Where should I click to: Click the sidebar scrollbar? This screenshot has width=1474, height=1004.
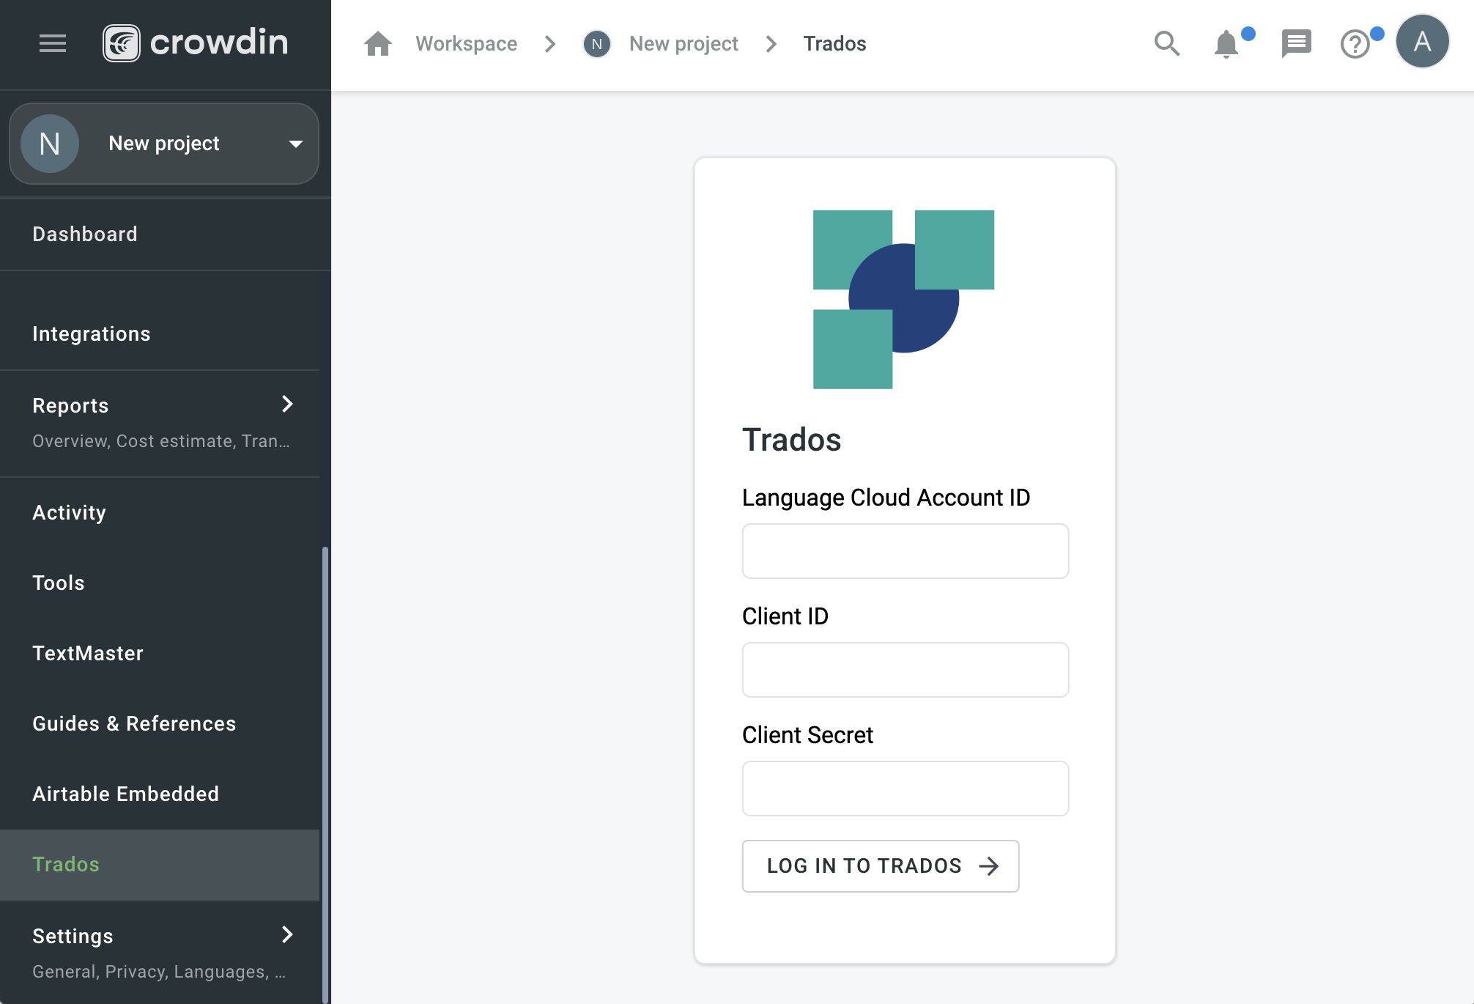pyautogui.click(x=325, y=774)
